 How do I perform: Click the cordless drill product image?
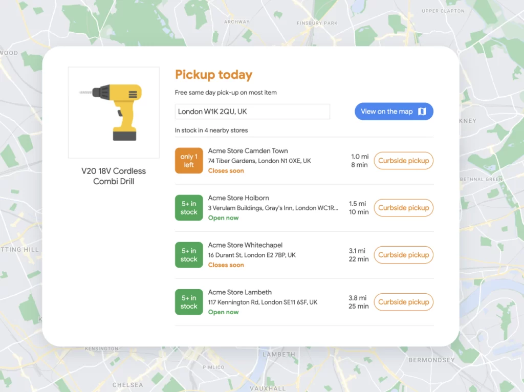click(x=114, y=113)
